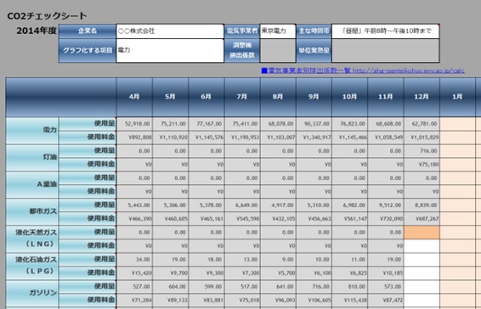
Task: Select electricity cost cell ¥892,808
Action: tap(134, 138)
